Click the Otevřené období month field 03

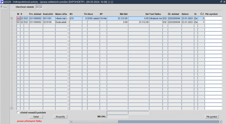point(37,7)
